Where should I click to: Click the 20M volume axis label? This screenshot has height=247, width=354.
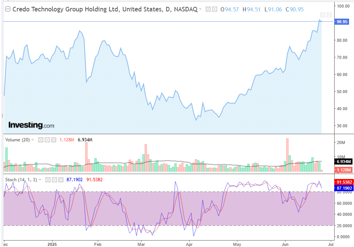341,142
